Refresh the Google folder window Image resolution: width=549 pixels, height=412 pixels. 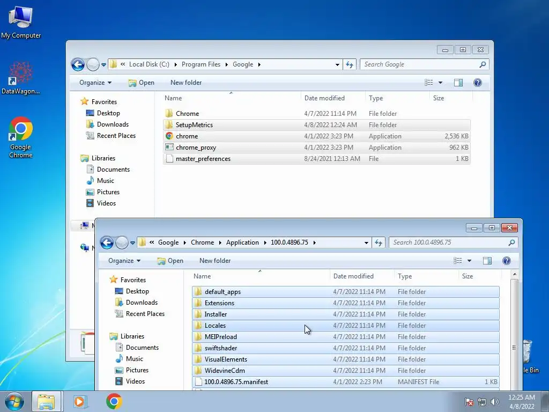coord(350,64)
